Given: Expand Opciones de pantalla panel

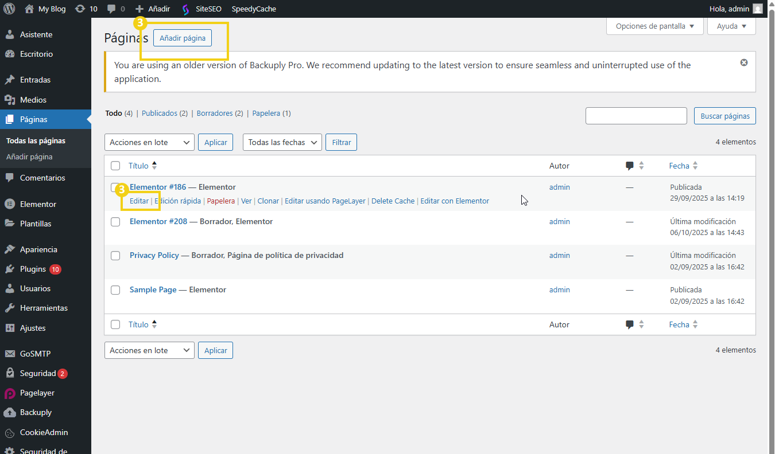Looking at the screenshot, I should coord(654,26).
